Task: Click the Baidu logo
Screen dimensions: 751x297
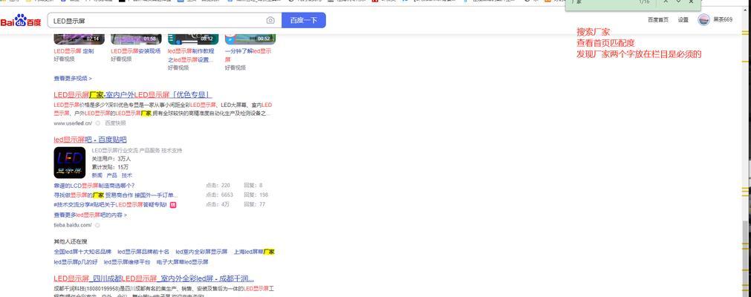Action: point(21,21)
